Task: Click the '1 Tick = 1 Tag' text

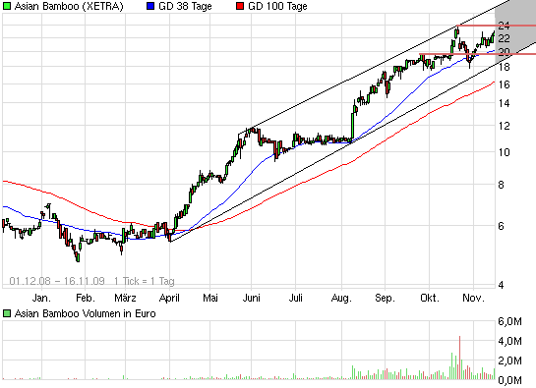Action: click(x=145, y=281)
